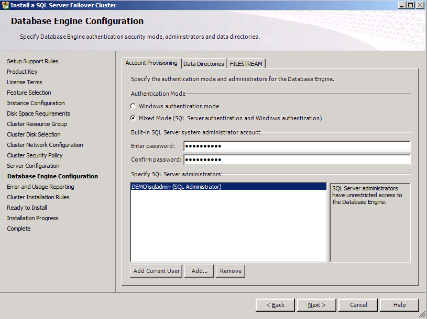This screenshot has width=427, height=319.
Task: Proceed with the Next button
Action: [316, 305]
